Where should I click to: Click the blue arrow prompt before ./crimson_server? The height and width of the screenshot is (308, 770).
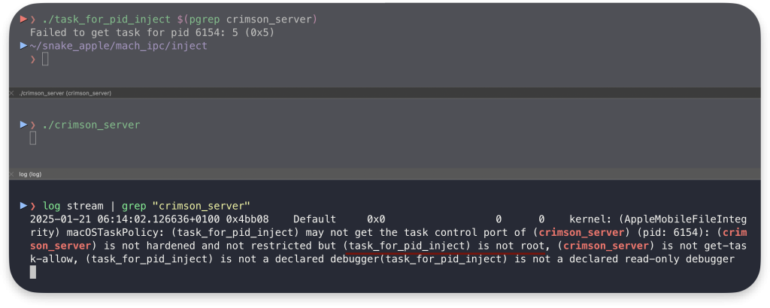pyautogui.click(x=23, y=125)
